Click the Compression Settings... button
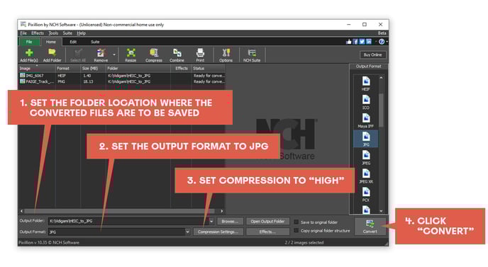The image size is (488, 267). coord(218,232)
